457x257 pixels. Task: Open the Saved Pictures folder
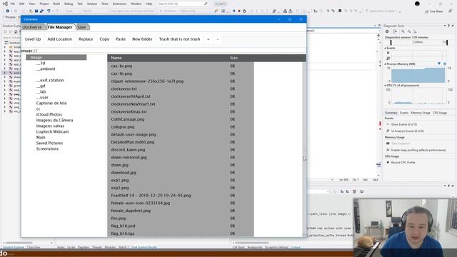click(x=49, y=143)
